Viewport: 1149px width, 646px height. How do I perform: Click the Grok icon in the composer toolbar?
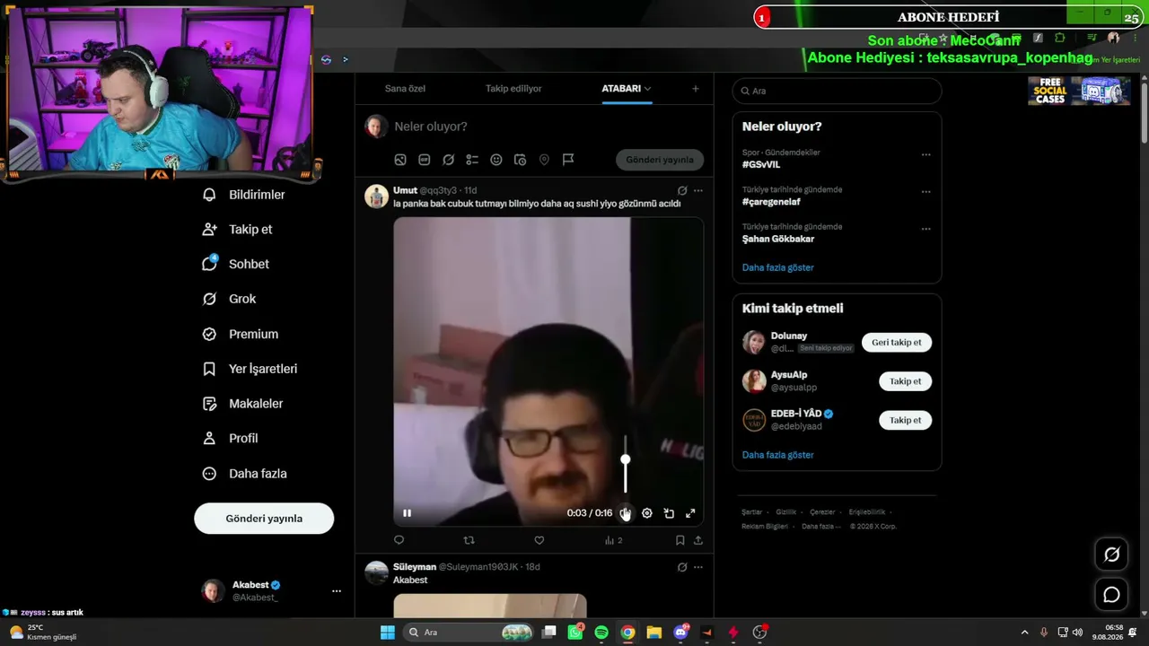pos(448,160)
